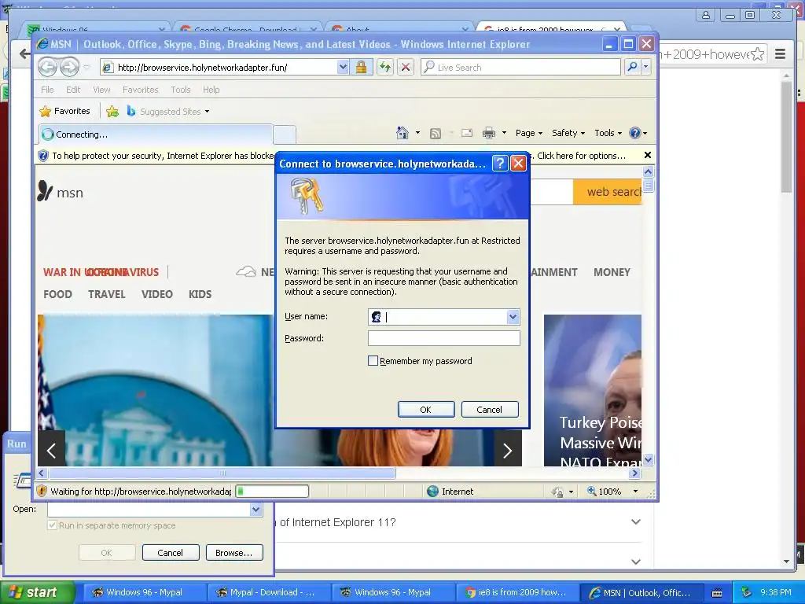Image resolution: width=805 pixels, height=604 pixels.
Task: Click the Chrome page vertical scrollbar
Action: [786, 137]
